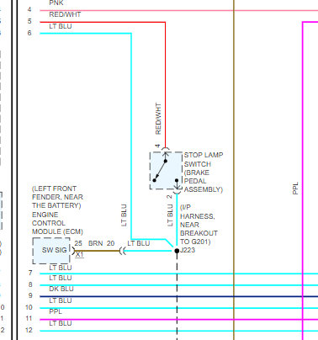Click the LT BLU label right of connector
The image size is (318, 340).
click(139, 243)
